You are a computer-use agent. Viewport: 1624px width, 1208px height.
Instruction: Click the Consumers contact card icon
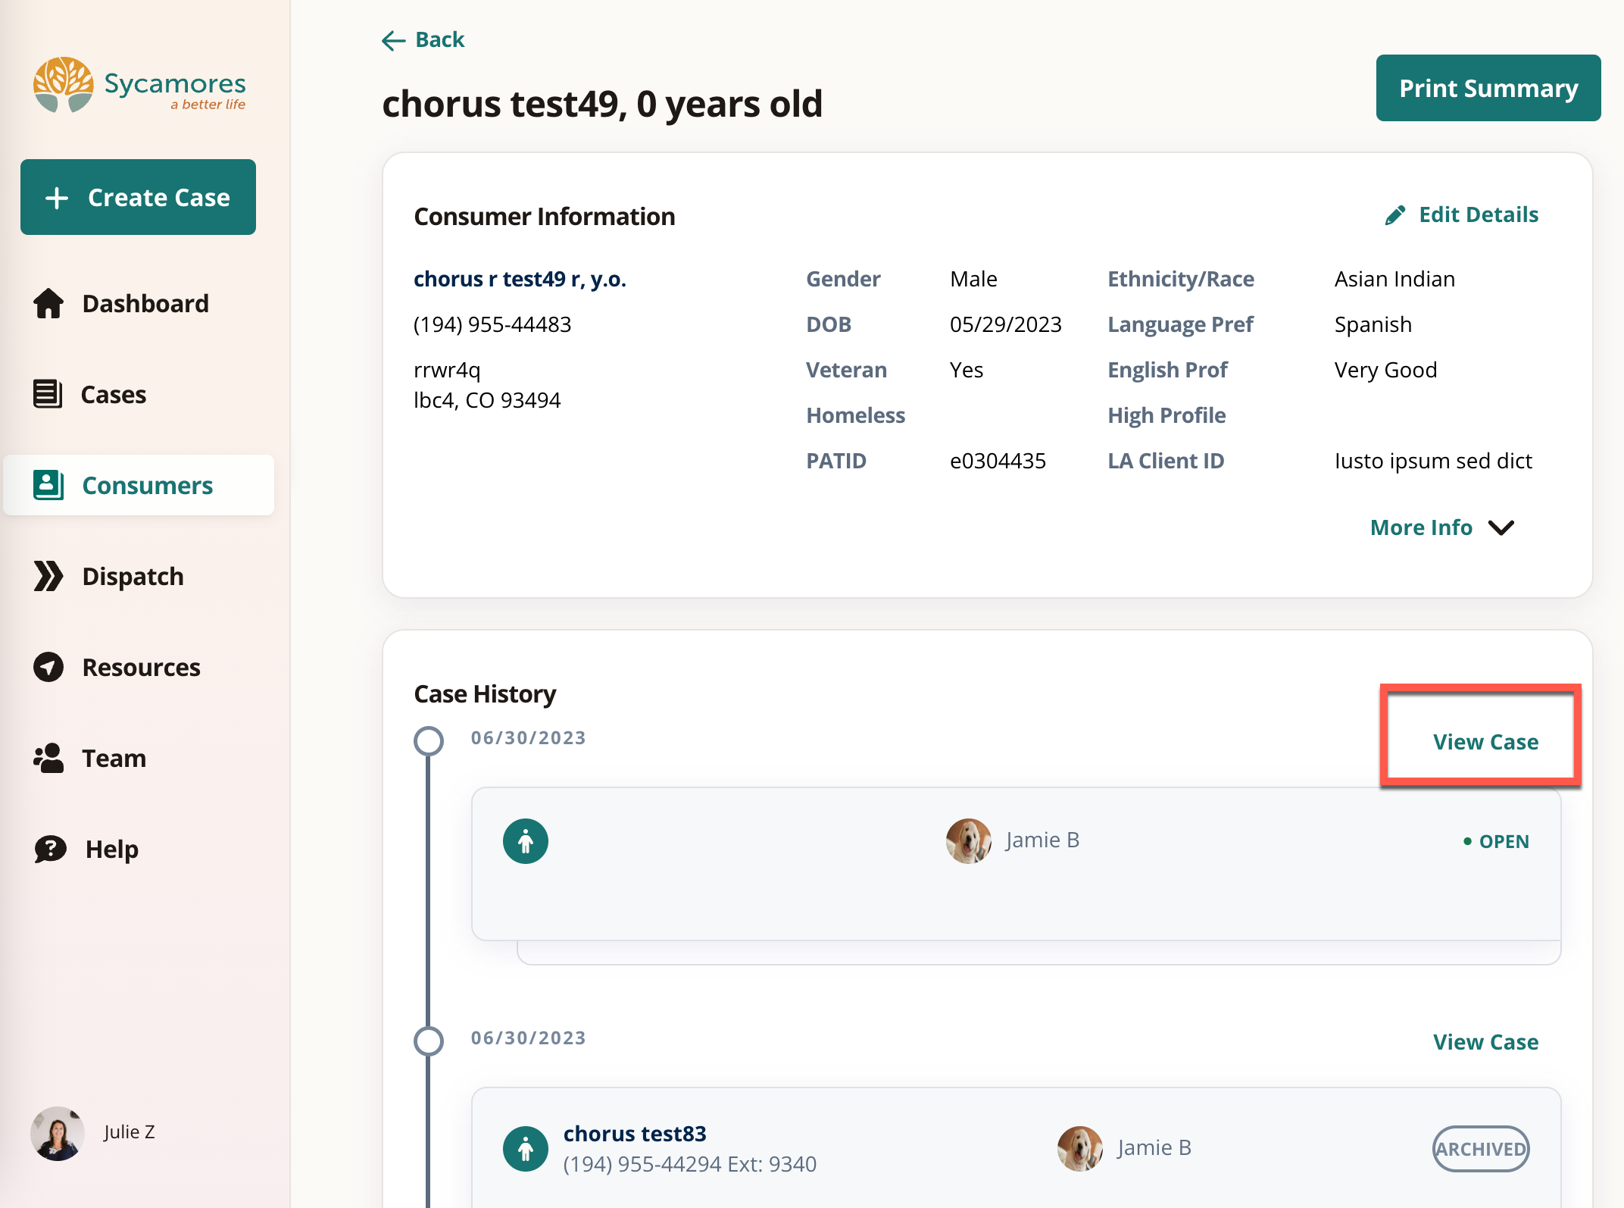pos(48,485)
